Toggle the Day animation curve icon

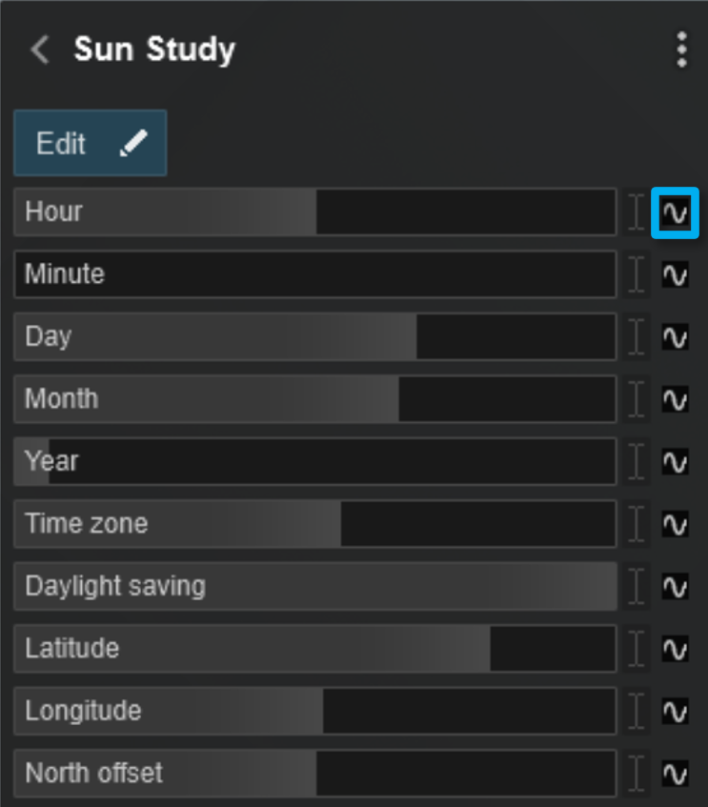point(675,337)
